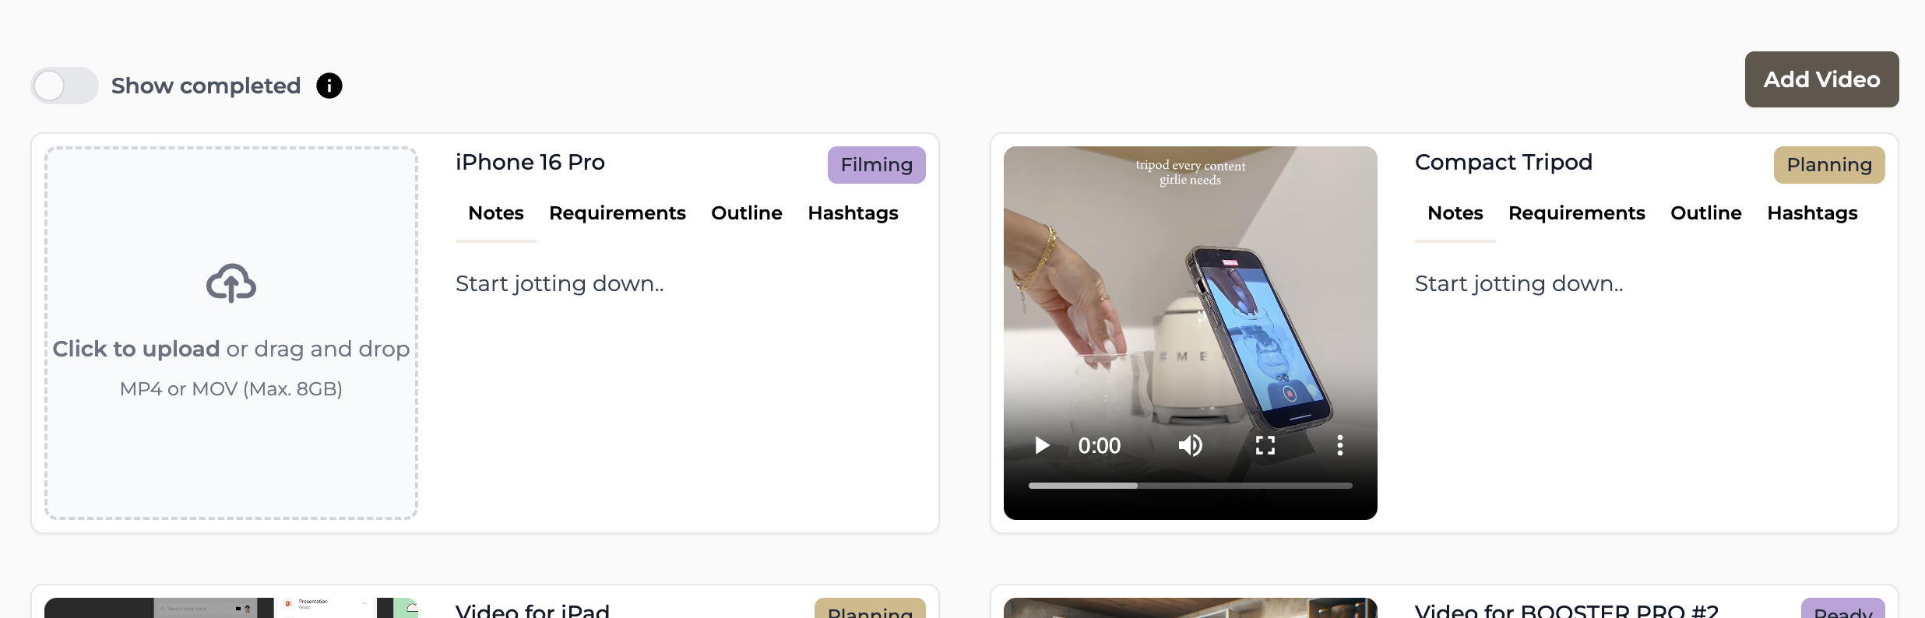The width and height of the screenshot is (1925, 618).
Task: Open the Requirements tab for Compact Tripod
Action: [1577, 213]
